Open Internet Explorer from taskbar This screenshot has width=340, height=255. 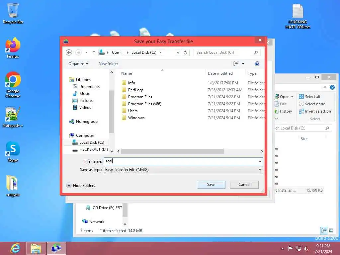coord(15,248)
